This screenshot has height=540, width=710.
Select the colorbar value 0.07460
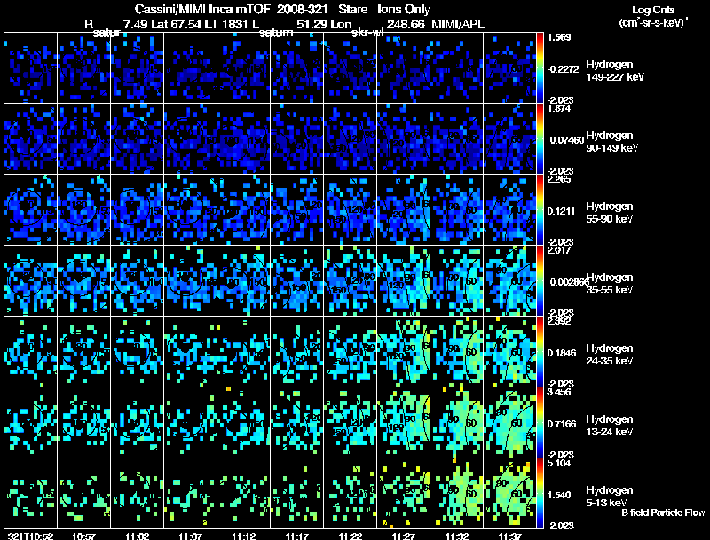(x=567, y=140)
